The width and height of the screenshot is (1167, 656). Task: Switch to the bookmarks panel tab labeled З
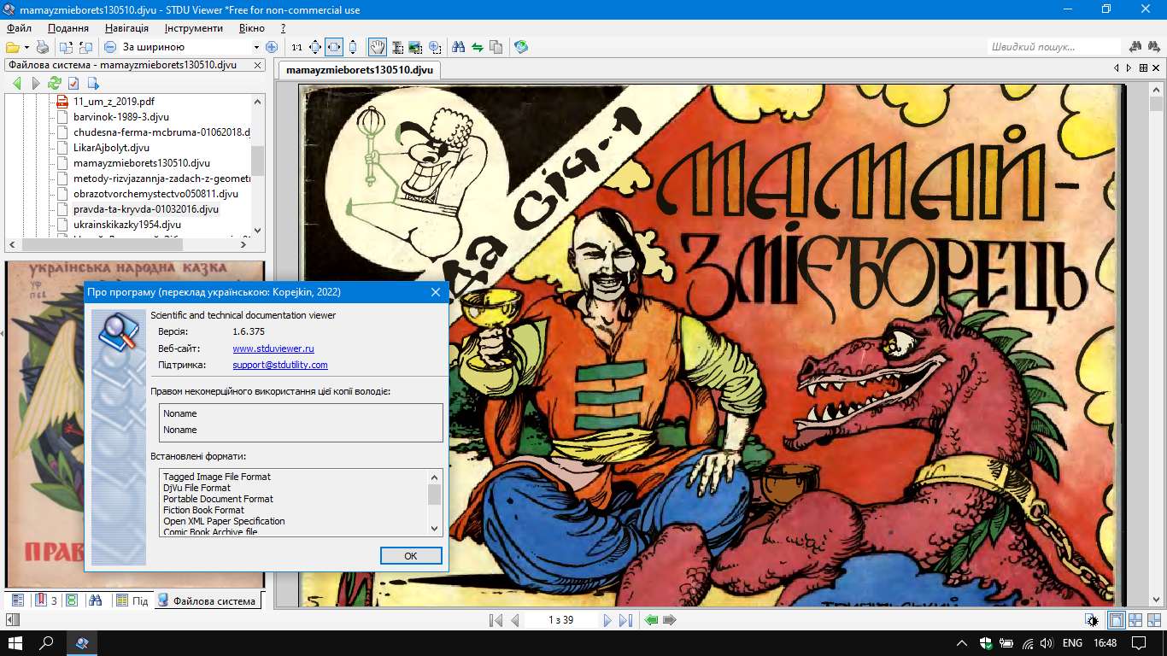click(46, 600)
